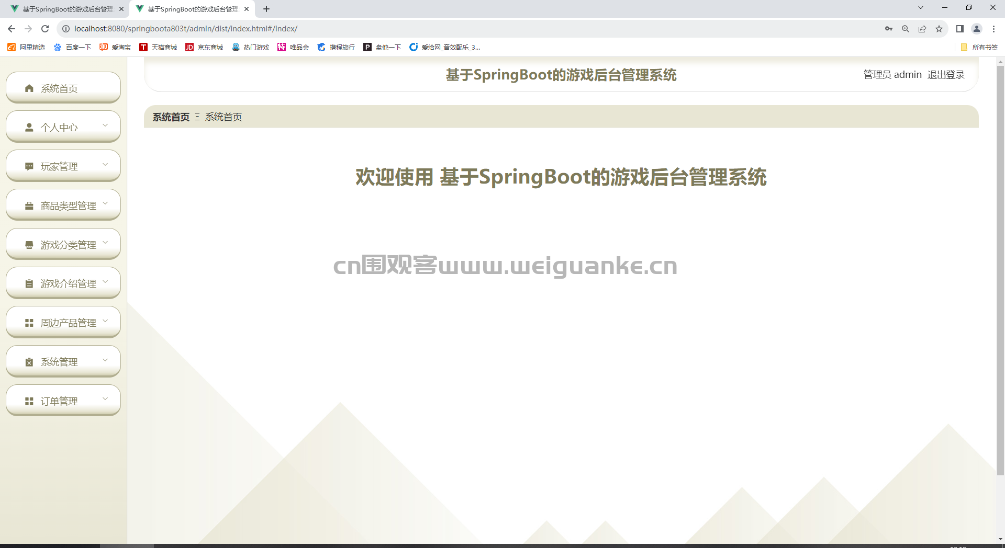This screenshot has height=548, width=1005.
Task: Open a new browser tab
Action: pos(266,9)
